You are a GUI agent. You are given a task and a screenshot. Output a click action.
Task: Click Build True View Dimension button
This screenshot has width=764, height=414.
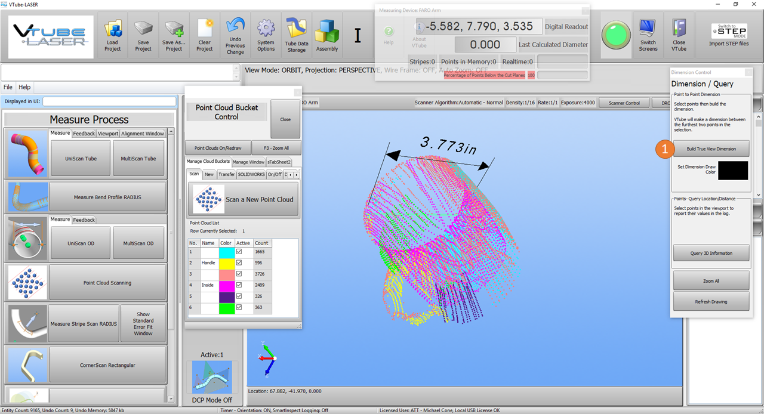tap(711, 149)
